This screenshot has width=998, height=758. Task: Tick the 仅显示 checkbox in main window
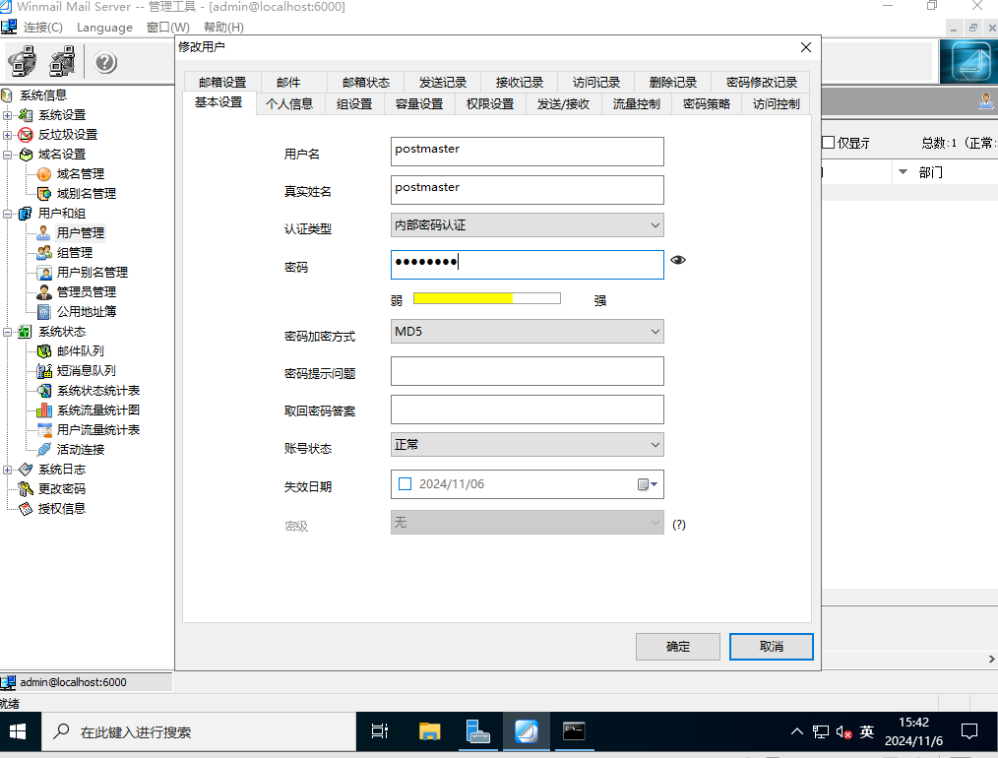tap(828, 143)
